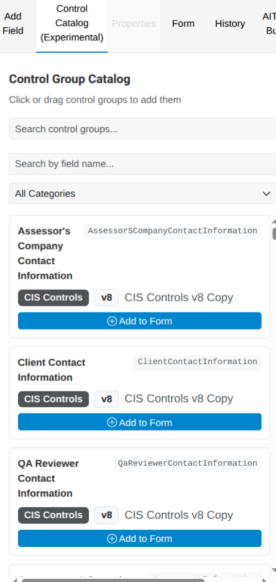Image resolution: width=276 pixels, height=582 pixels.
Task: Open the All Categories dropdown
Action: (143, 193)
